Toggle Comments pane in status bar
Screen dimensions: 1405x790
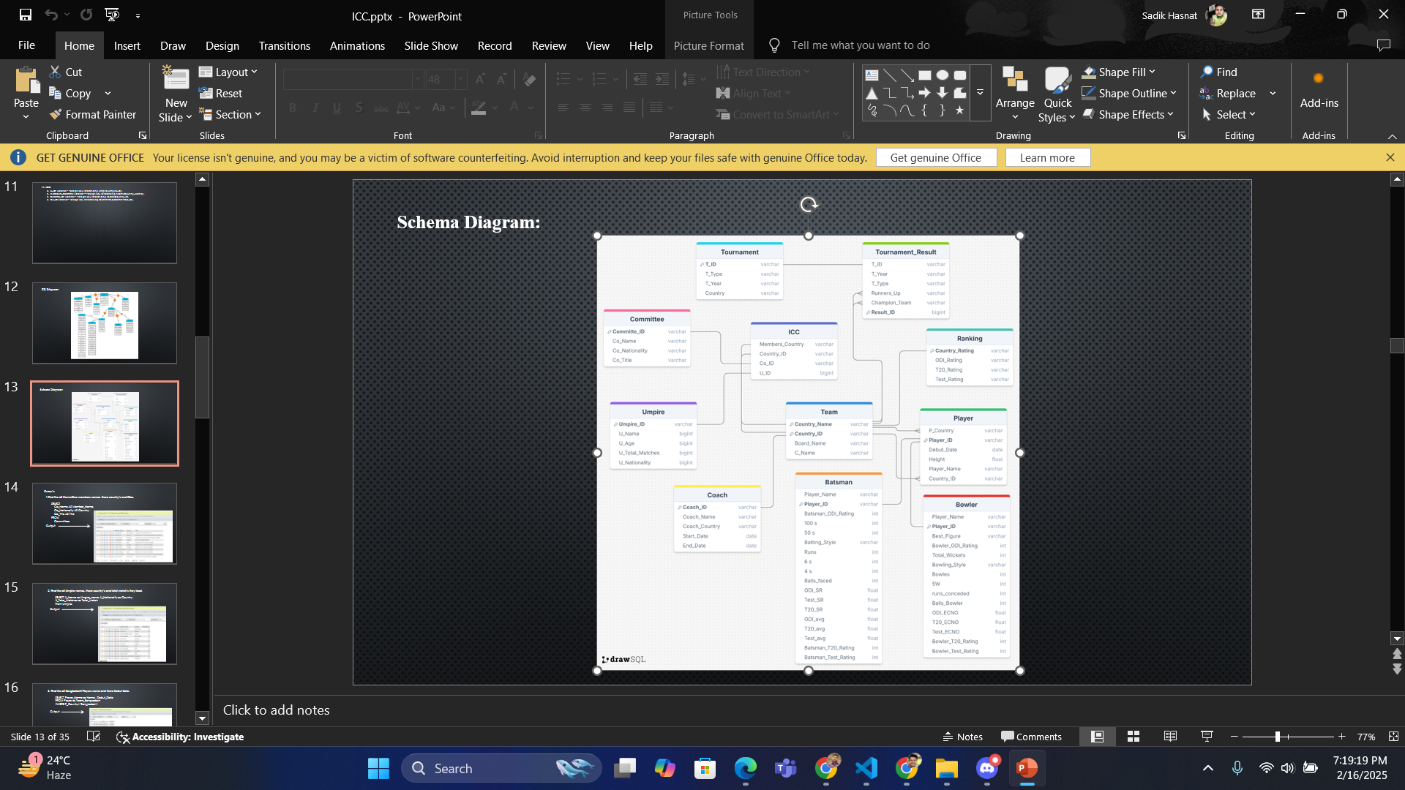point(1031,737)
